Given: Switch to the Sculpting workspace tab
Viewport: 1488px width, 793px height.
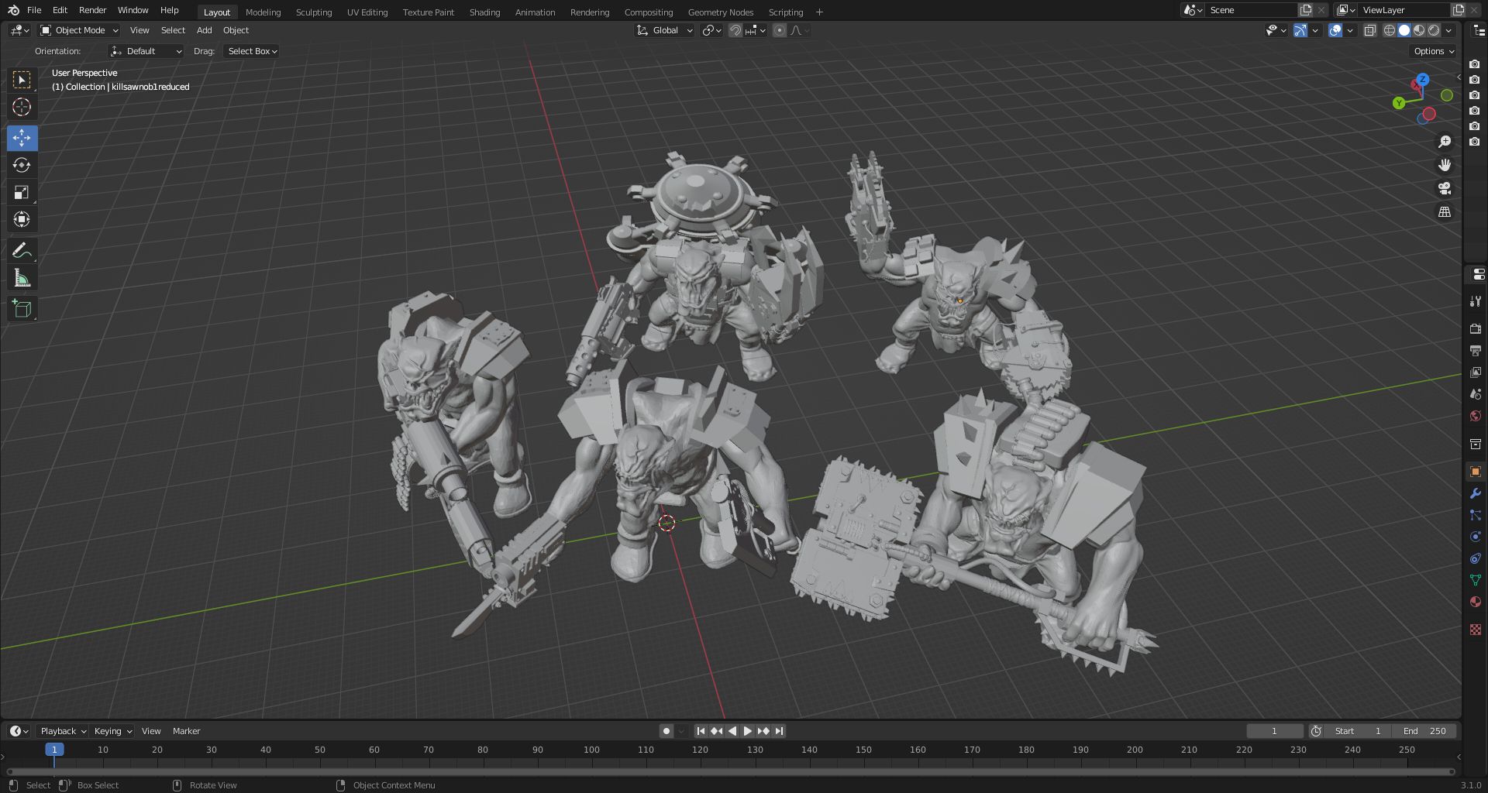Looking at the screenshot, I should pos(313,12).
